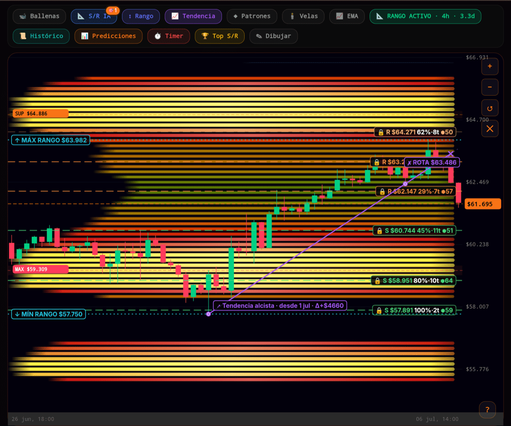Select the MÍN RANGO $57.750 label
511x426 pixels.
click(x=49, y=314)
